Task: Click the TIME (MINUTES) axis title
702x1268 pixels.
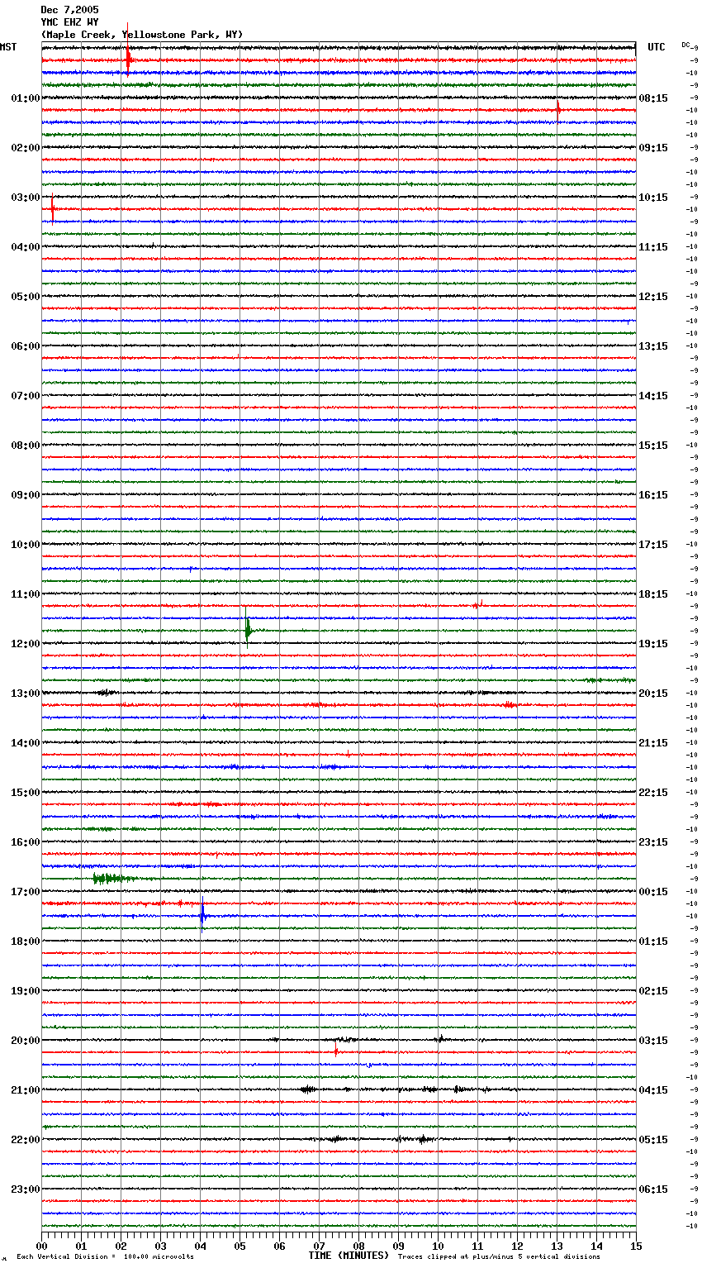Action: [349, 1256]
